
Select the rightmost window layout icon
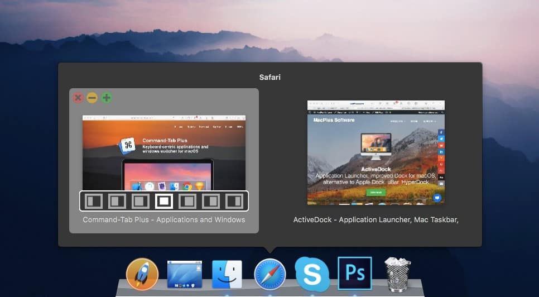point(234,200)
